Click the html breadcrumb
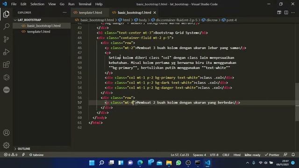Viewport: 299px width, 168px height. point(124,20)
